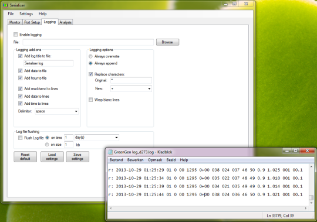The width and height of the screenshot is (317, 222).
Task: Toggle Add log title to file checkbox
Action: [20, 56]
